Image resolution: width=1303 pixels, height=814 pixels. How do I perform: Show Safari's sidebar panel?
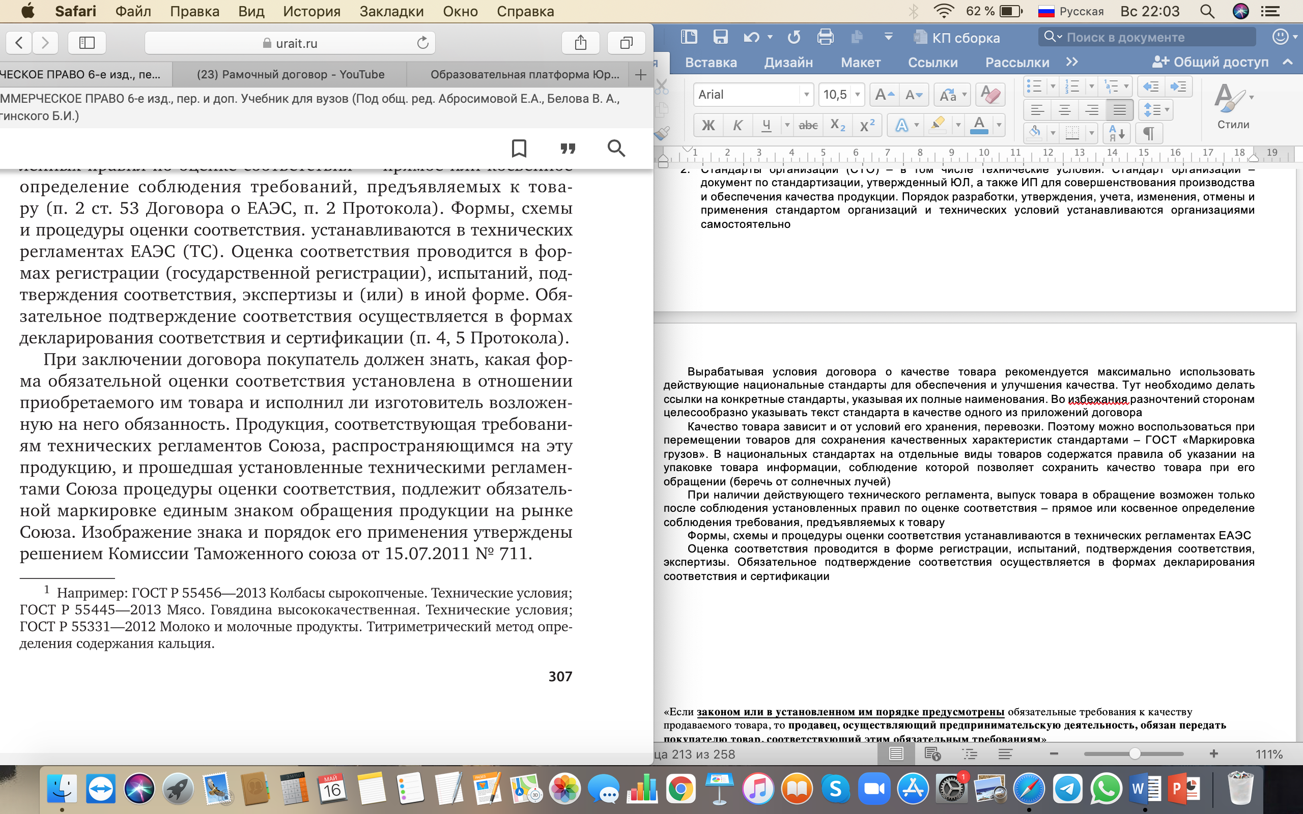pos(87,43)
